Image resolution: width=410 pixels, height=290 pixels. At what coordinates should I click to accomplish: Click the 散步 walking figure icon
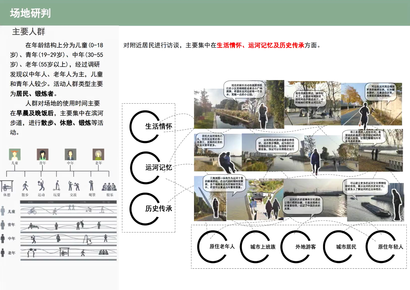coord(25,186)
